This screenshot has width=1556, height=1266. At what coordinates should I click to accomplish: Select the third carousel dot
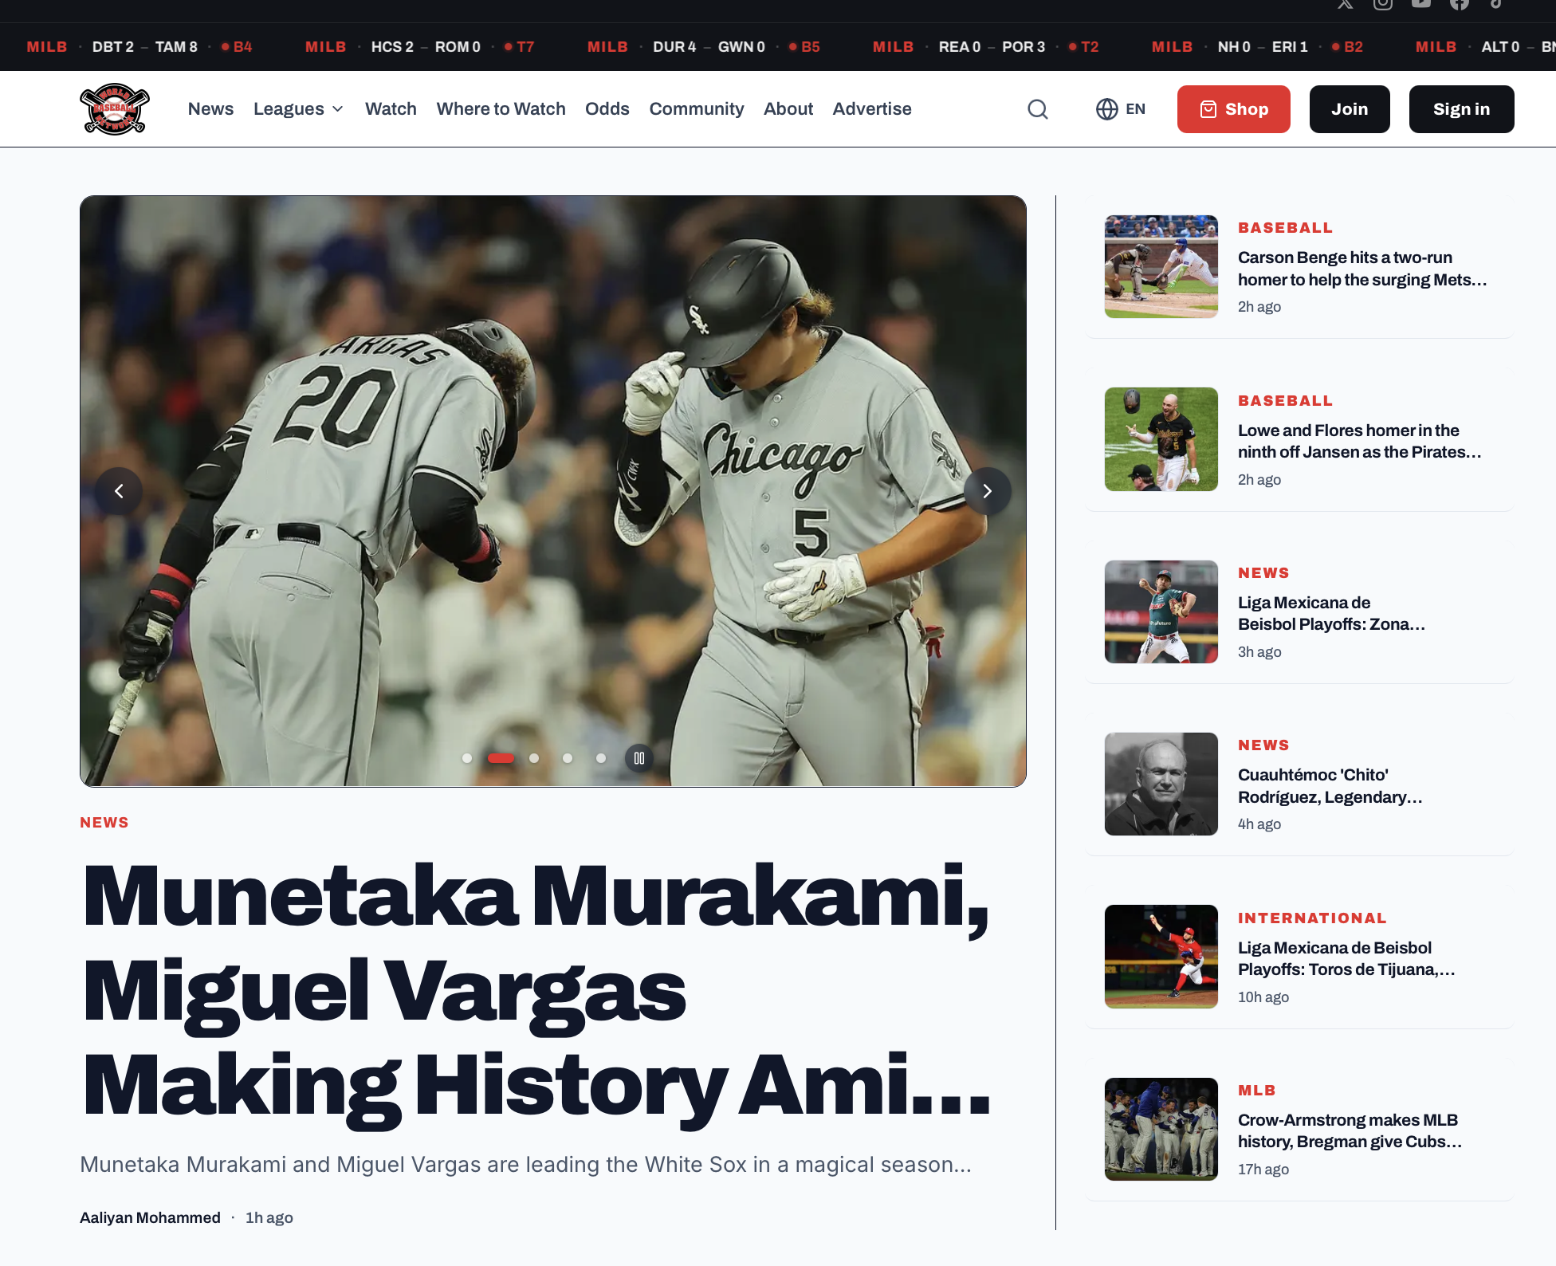click(534, 758)
